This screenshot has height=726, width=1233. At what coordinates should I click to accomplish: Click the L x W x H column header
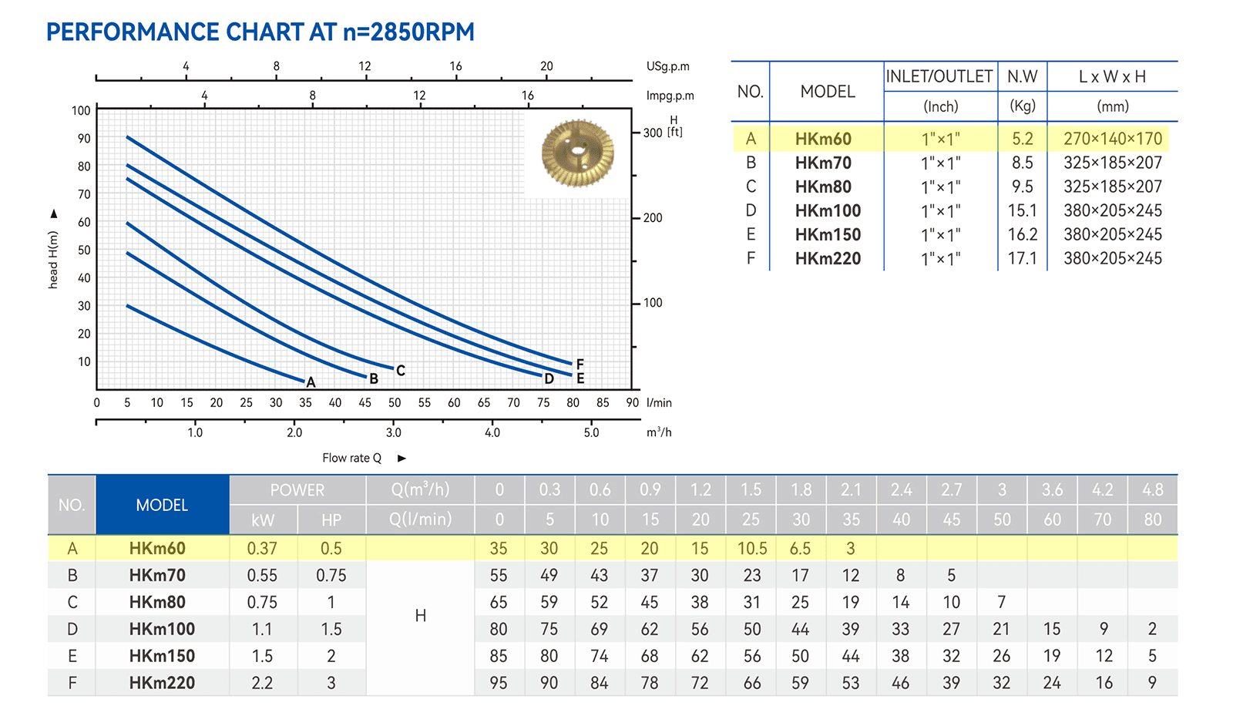click(1112, 76)
